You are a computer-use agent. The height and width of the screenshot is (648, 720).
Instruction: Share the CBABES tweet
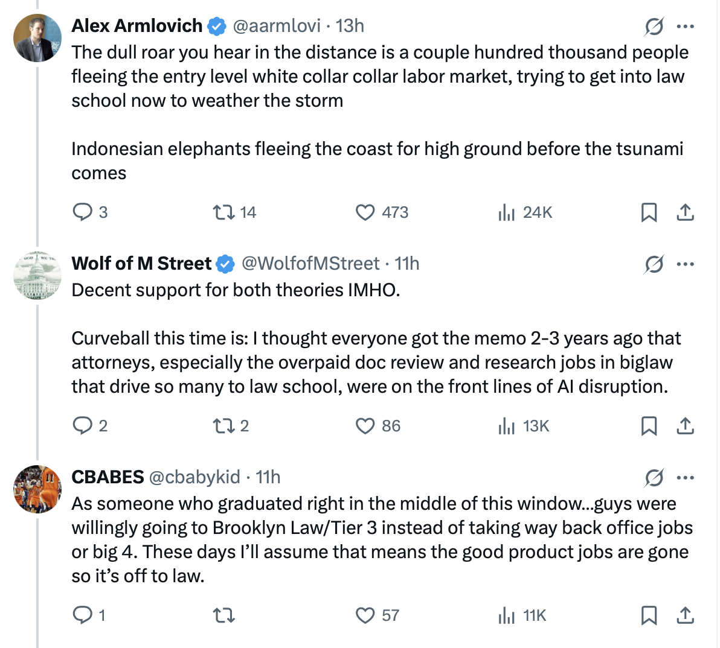pos(685,615)
